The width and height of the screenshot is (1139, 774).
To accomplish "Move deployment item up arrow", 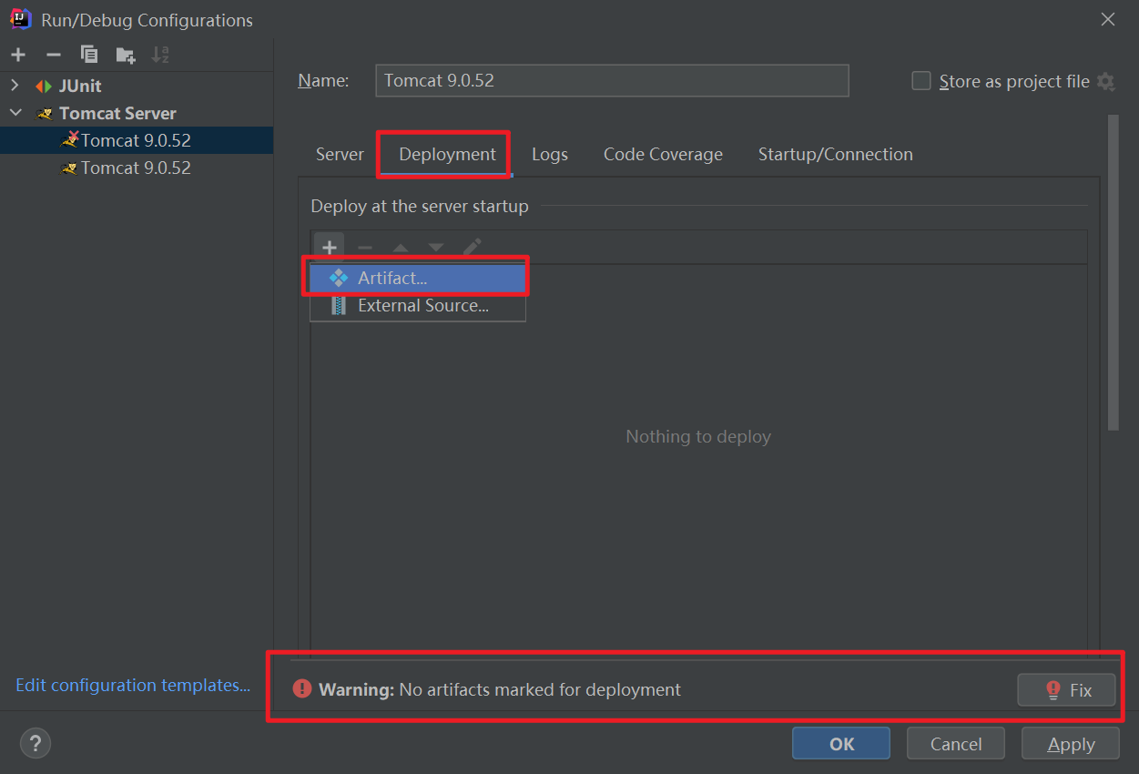I will (x=401, y=248).
